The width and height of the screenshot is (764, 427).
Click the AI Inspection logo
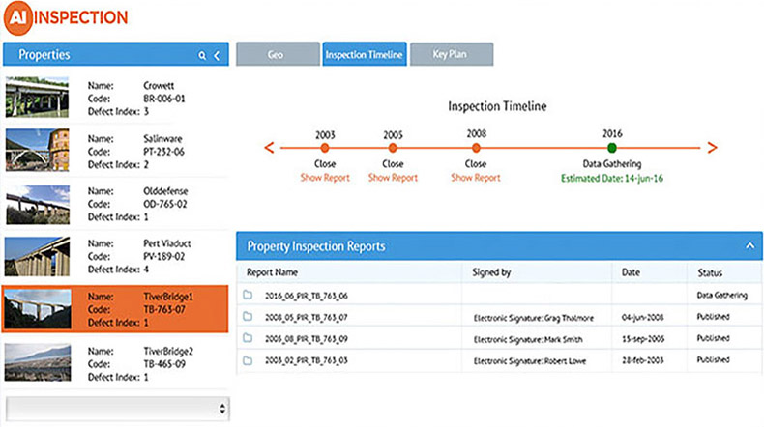pos(66,17)
